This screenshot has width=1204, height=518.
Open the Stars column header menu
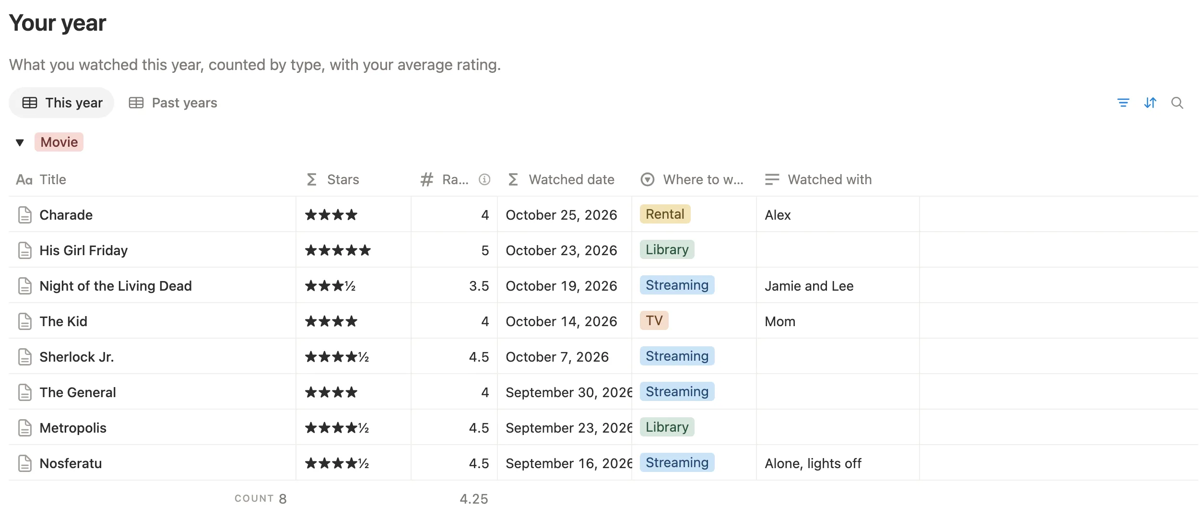[354, 179]
